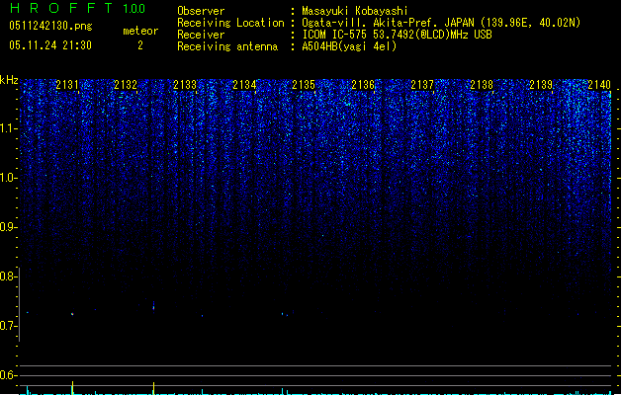The height and width of the screenshot is (395, 622).
Task: Click receiver ICOM IC-575 text
Action: (397, 35)
